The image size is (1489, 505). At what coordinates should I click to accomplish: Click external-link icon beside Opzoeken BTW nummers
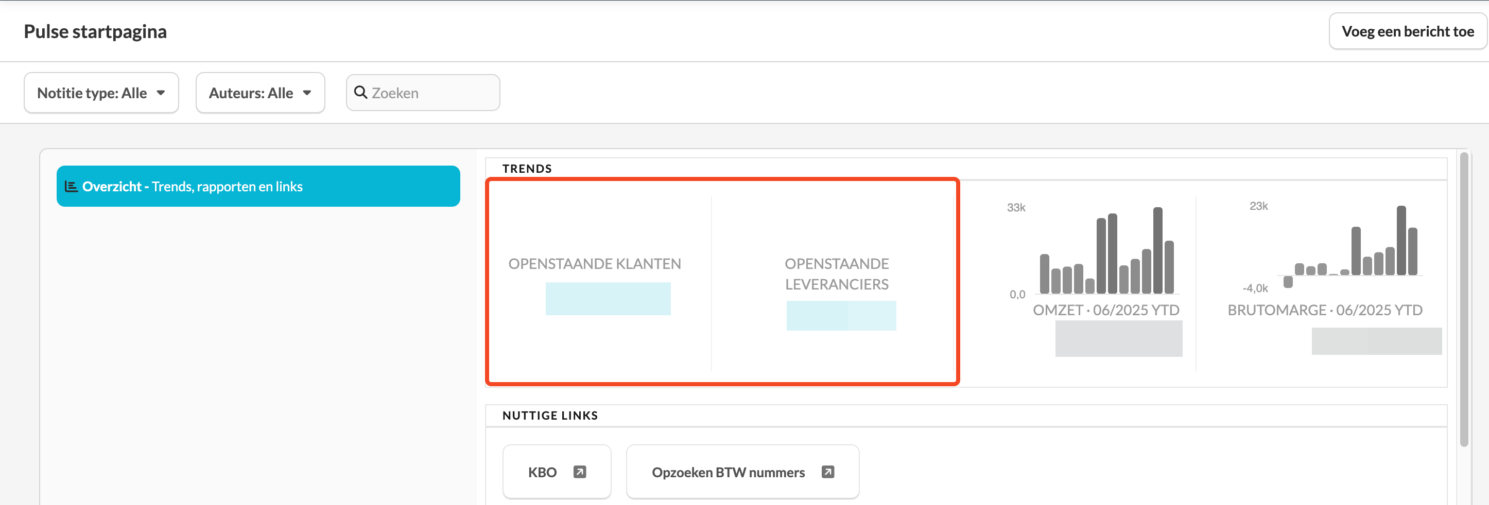[x=828, y=472]
